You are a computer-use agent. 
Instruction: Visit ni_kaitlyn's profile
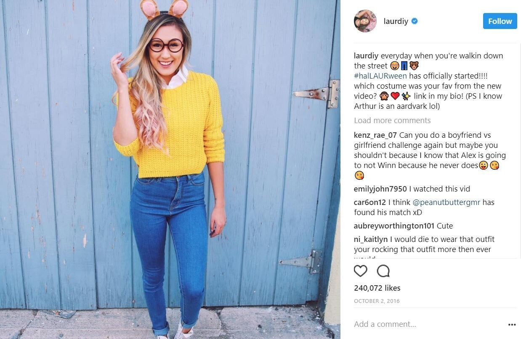(371, 239)
